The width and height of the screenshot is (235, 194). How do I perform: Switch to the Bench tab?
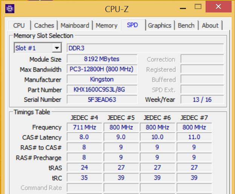pyautogui.click(x=186, y=26)
